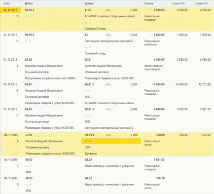Click Доставка in row 6
Screen dimensions: 214x194
91,154
